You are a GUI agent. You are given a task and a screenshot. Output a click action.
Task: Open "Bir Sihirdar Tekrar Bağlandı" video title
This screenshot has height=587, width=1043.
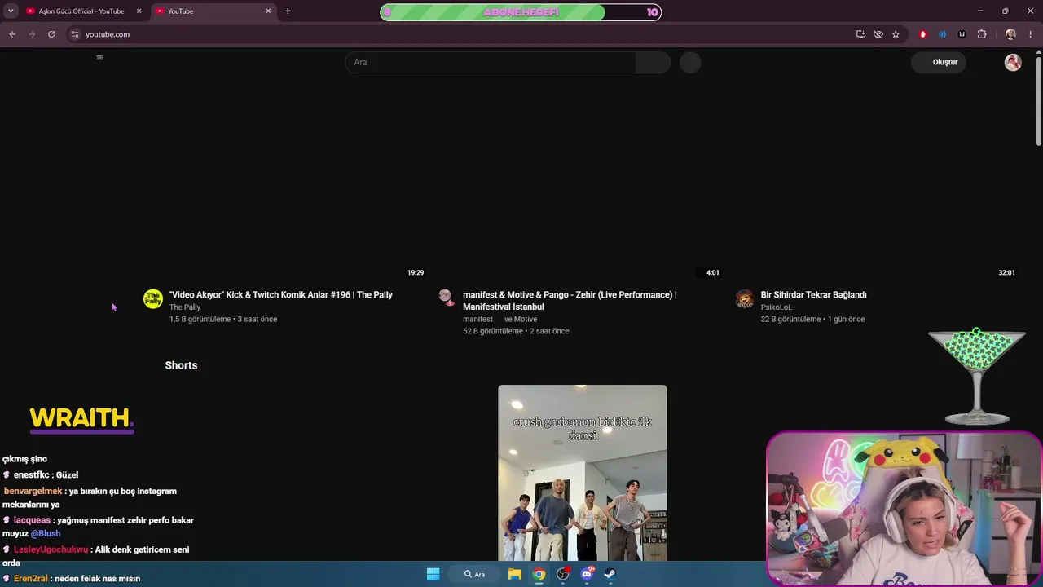[813, 295]
